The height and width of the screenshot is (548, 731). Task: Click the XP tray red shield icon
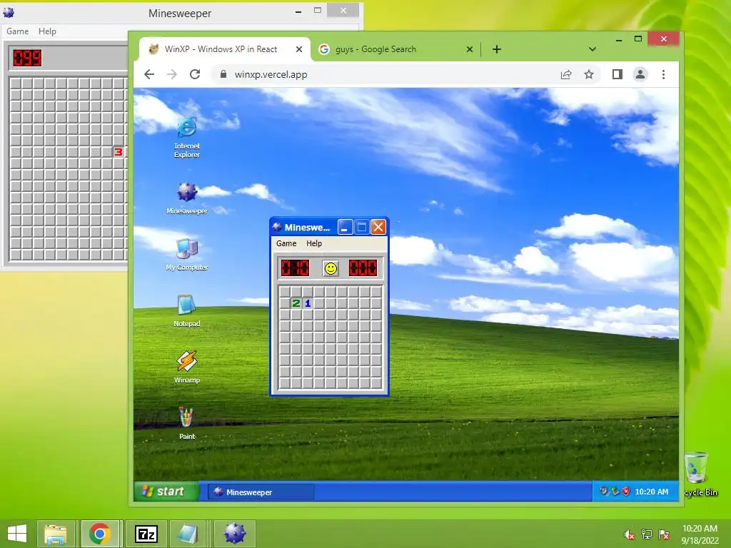(626, 492)
